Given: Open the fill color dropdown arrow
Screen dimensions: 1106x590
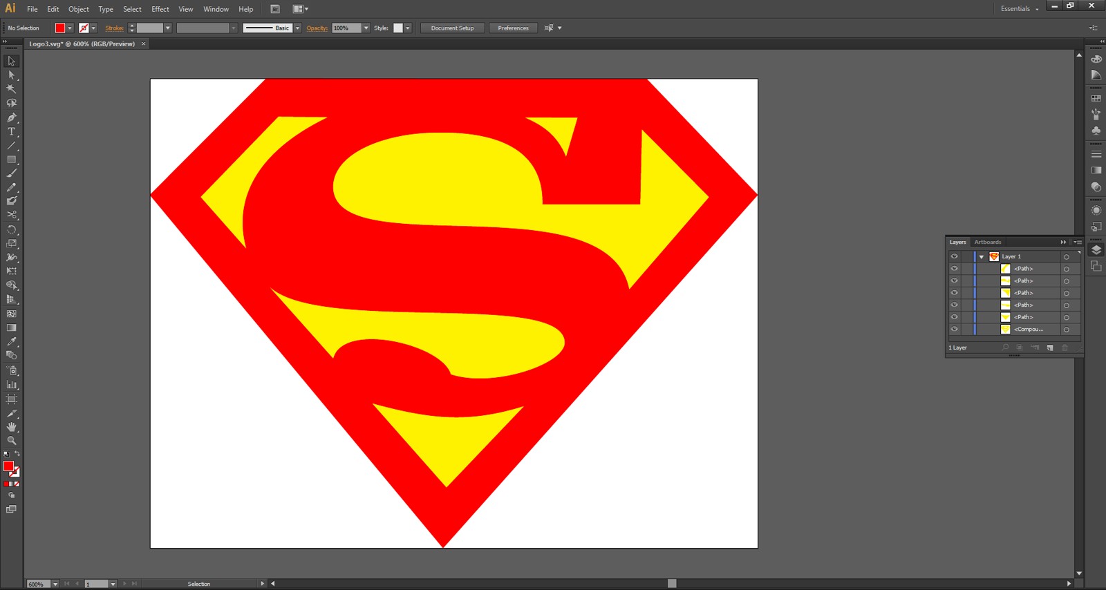Looking at the screenshot, I should [70, 28].
